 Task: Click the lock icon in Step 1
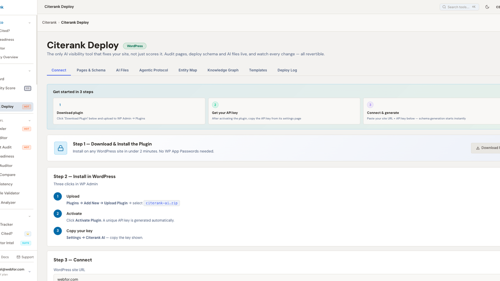tap(60, 148)
